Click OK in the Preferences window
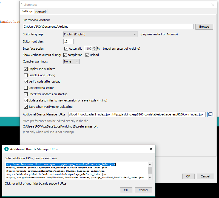The image size is (219, 198). tap(188, 176)
